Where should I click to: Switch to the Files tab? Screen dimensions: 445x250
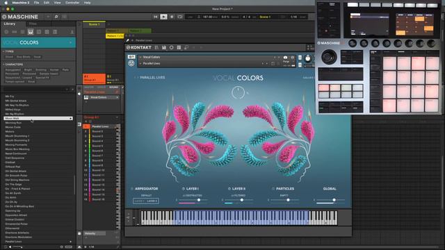(33, 24)
